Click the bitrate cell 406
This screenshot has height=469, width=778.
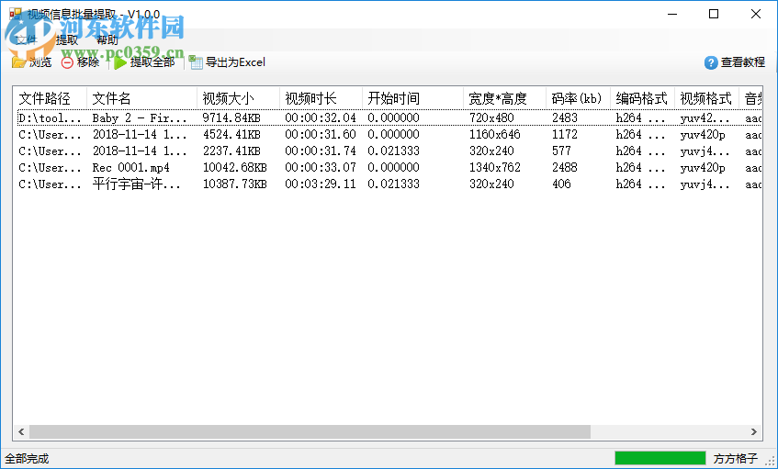click(x=561, y=184)
